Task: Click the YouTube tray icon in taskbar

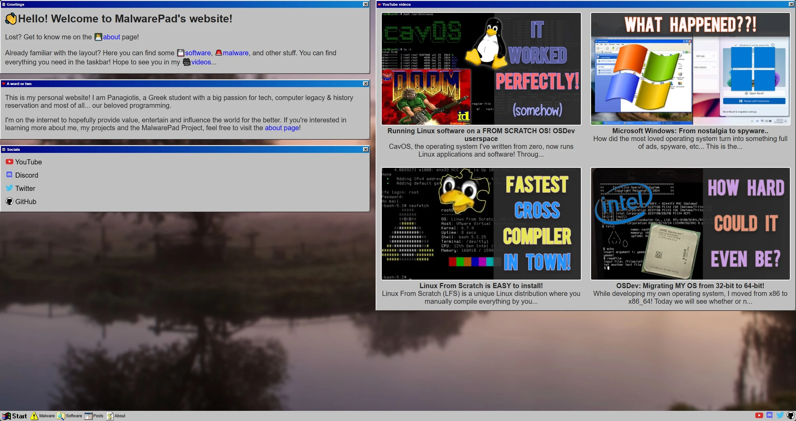Action: 759,415
